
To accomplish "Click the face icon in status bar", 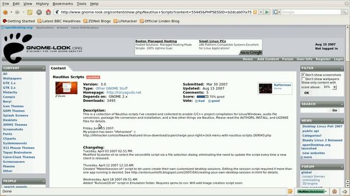I will (334, 191).
